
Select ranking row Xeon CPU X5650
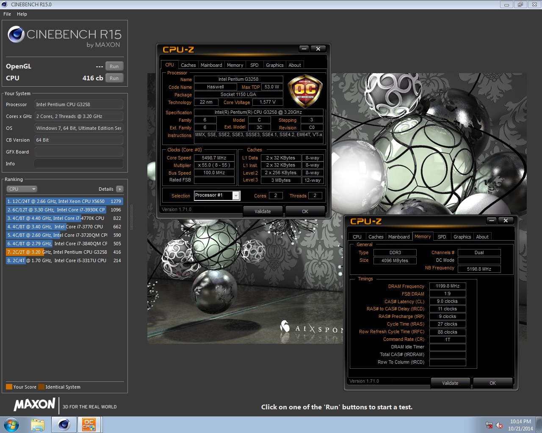coord(64,201)
